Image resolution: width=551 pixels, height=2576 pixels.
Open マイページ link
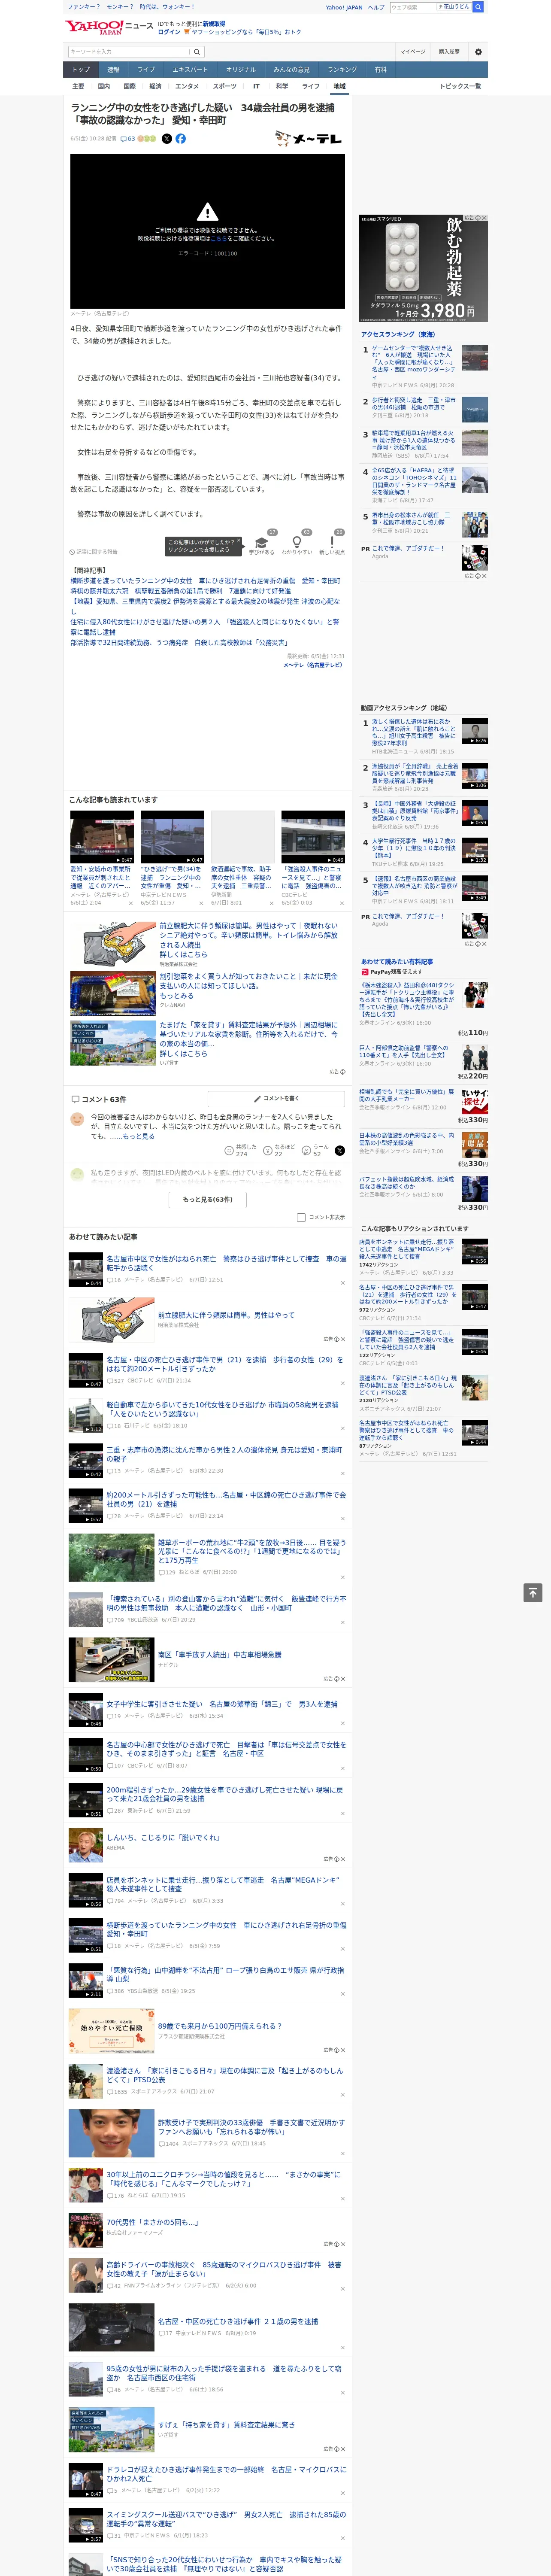[412, 51]
